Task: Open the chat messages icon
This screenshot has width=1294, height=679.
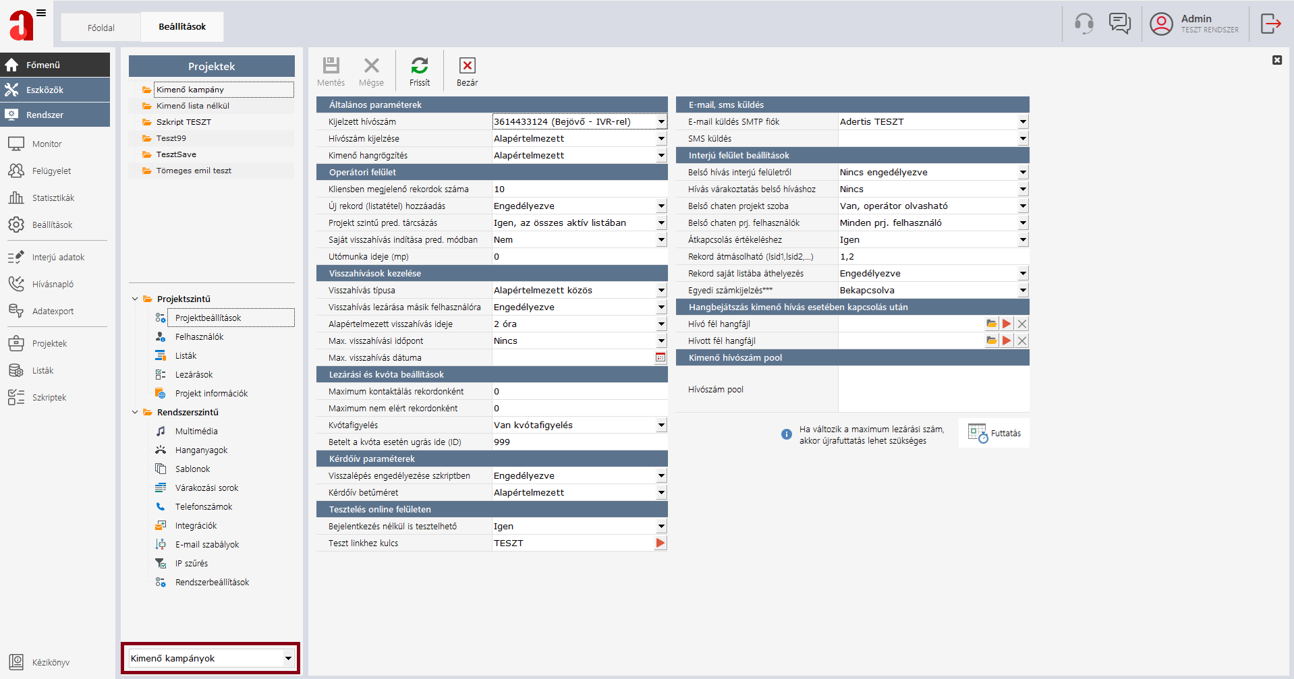Action: 1119,24
